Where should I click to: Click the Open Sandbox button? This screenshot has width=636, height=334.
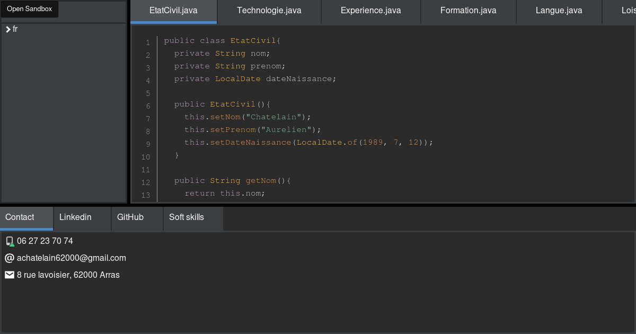(30, 8)
